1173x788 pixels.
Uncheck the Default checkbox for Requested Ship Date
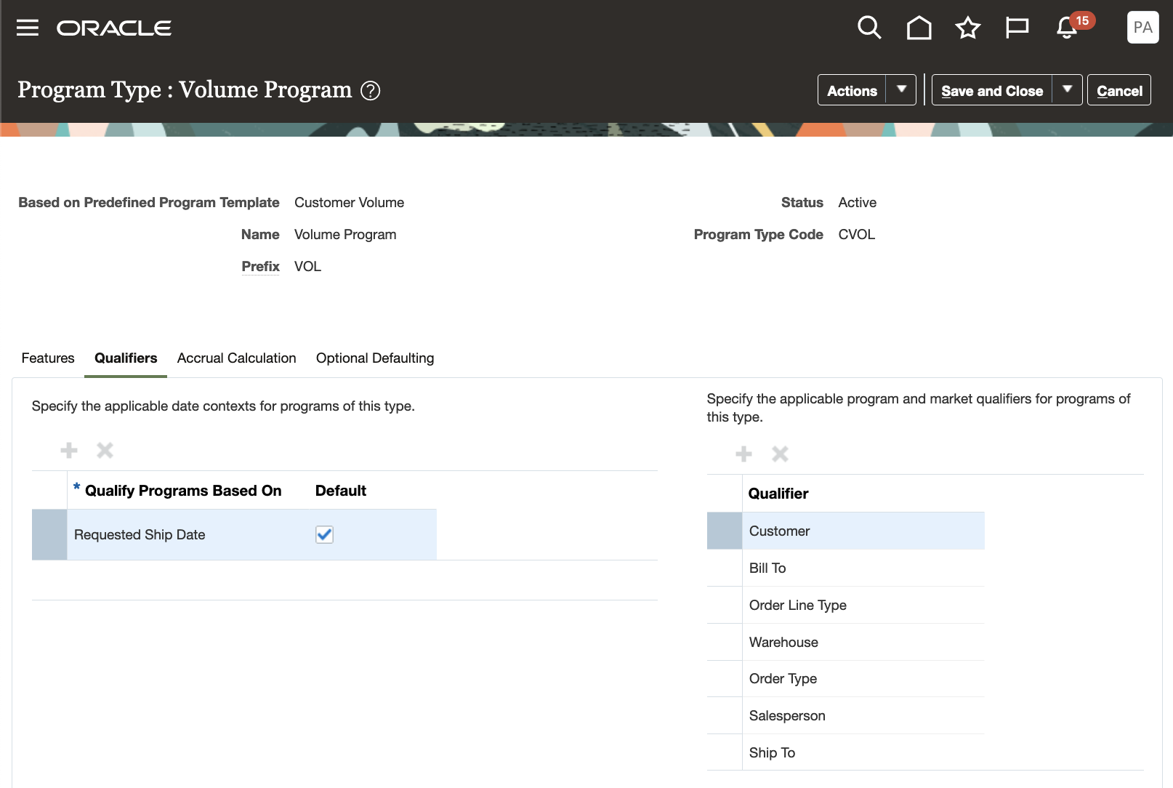(x=324, y=535)
